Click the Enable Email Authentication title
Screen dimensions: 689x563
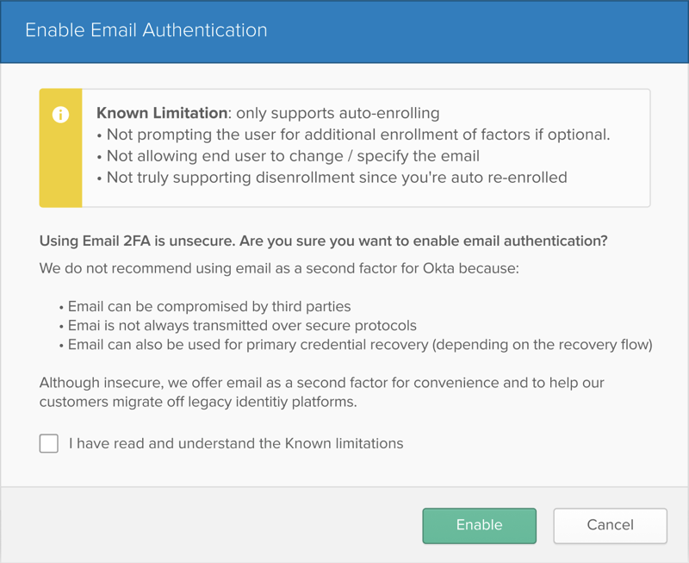pos(146,30)
